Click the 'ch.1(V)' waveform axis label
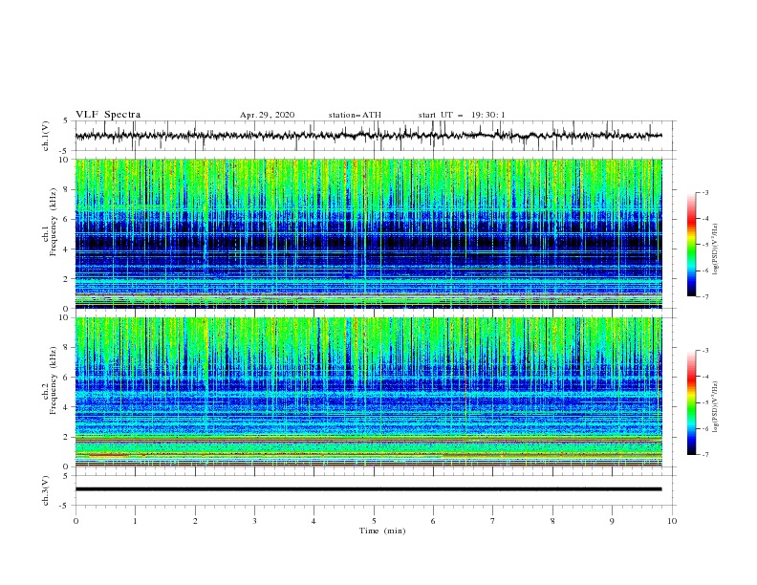 (46, 136)
